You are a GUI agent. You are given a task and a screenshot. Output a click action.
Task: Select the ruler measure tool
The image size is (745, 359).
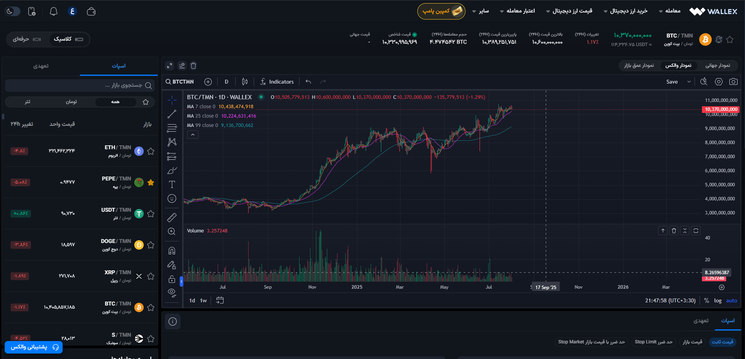[x=172, y=217]
